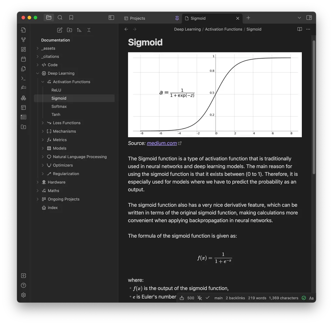Expand the Maths folder
The image size is (333, 325).
click(x=37, y=190)
